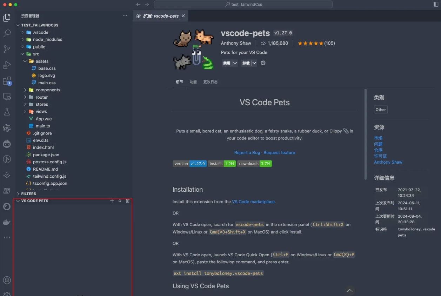This screenshot has height=296, width=441.
Task: Click the Other category tag
Action: pyautogui.click(x=381, y=110)
